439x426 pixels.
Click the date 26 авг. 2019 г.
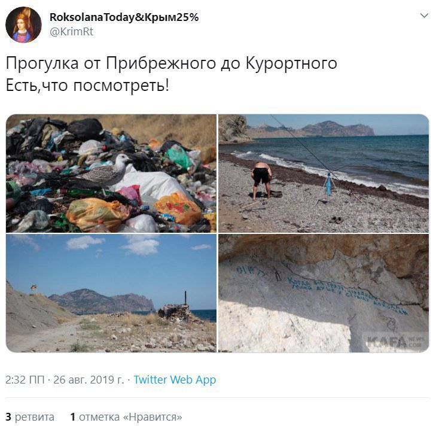pos(89,380)
